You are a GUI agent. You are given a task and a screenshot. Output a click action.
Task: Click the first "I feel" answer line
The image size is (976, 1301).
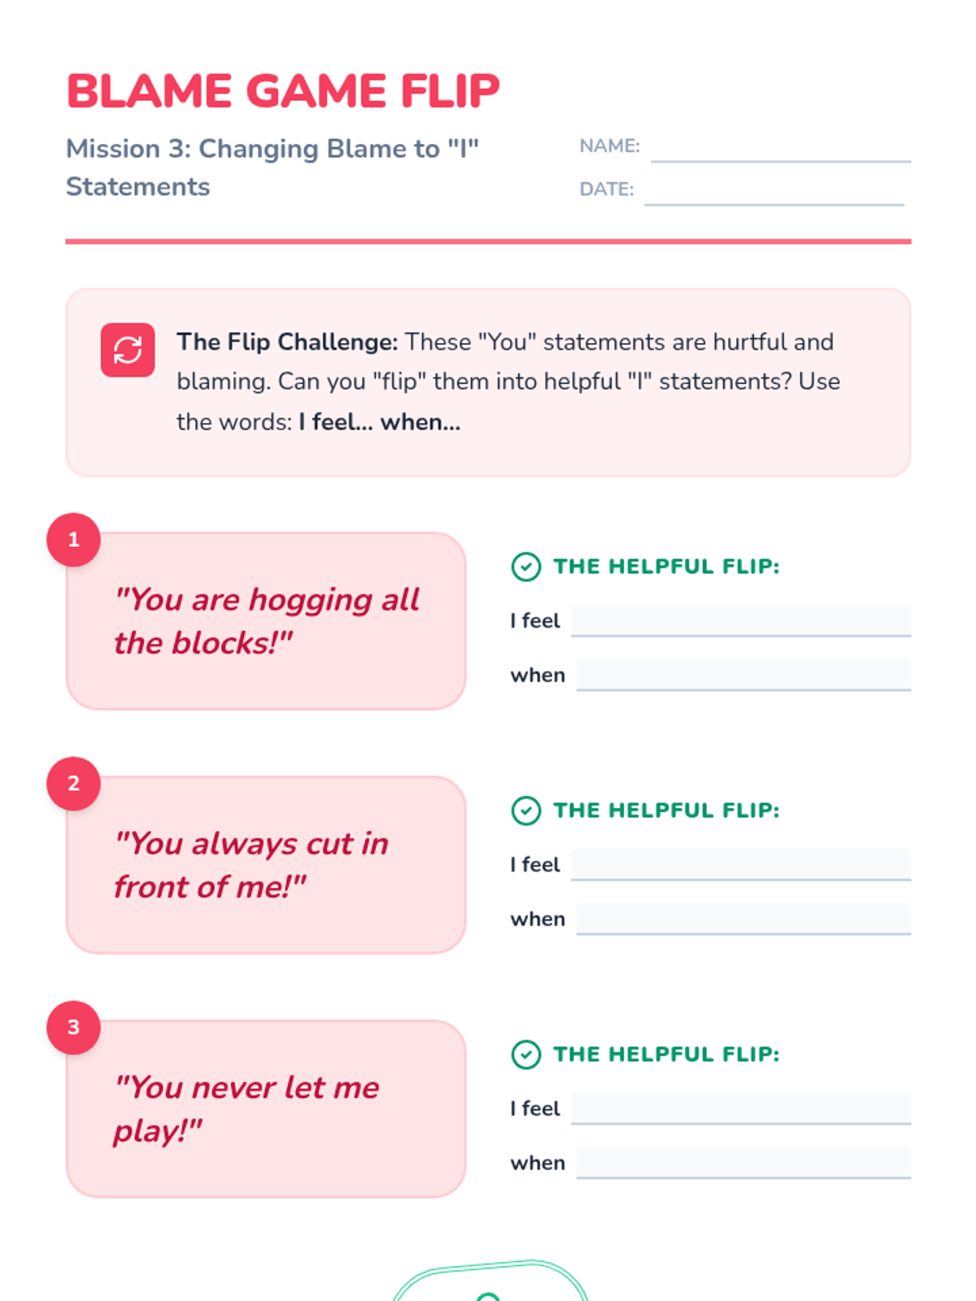(741, 621)
